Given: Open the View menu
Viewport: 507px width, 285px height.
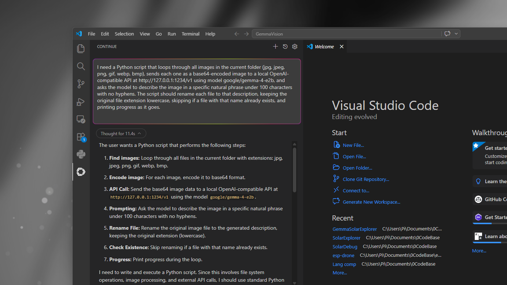Looking at the screenshot, I should (x=145, y=34).
